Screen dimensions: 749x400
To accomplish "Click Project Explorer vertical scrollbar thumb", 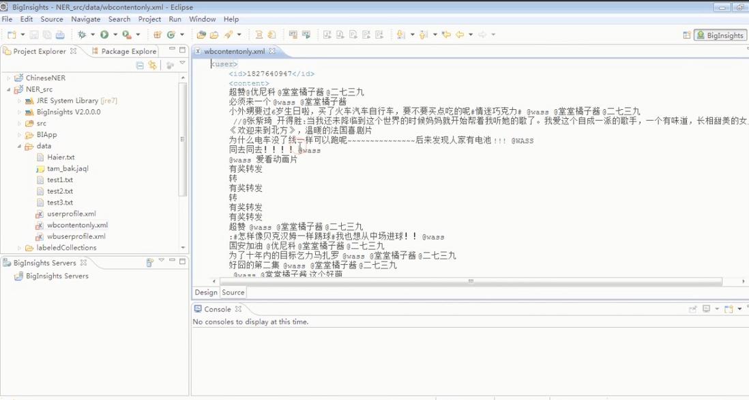I will pos(182,139).
